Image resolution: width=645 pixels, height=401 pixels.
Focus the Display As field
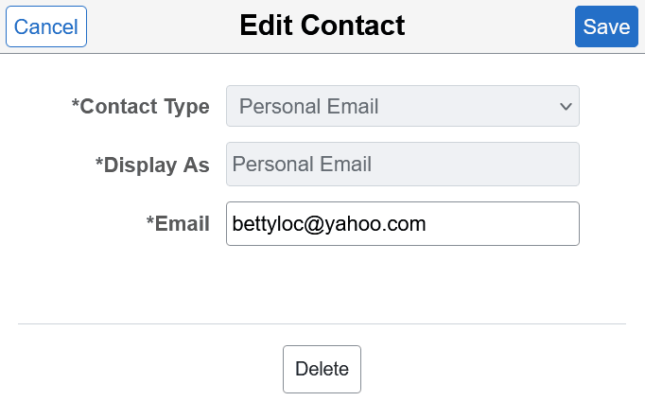pyautogui.click(x=402, y=165)
